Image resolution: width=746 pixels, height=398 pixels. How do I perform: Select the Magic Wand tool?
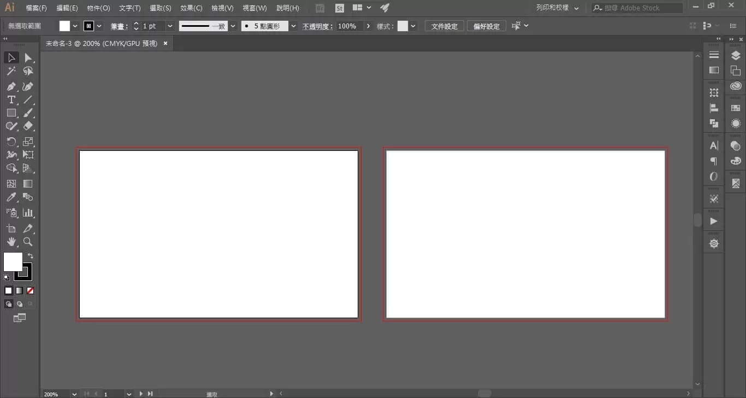pos(11,71)
